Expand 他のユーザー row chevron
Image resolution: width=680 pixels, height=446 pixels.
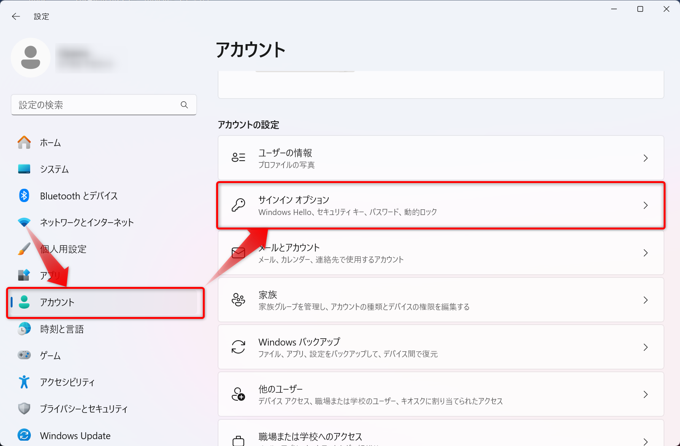click(x=645, y=395)
